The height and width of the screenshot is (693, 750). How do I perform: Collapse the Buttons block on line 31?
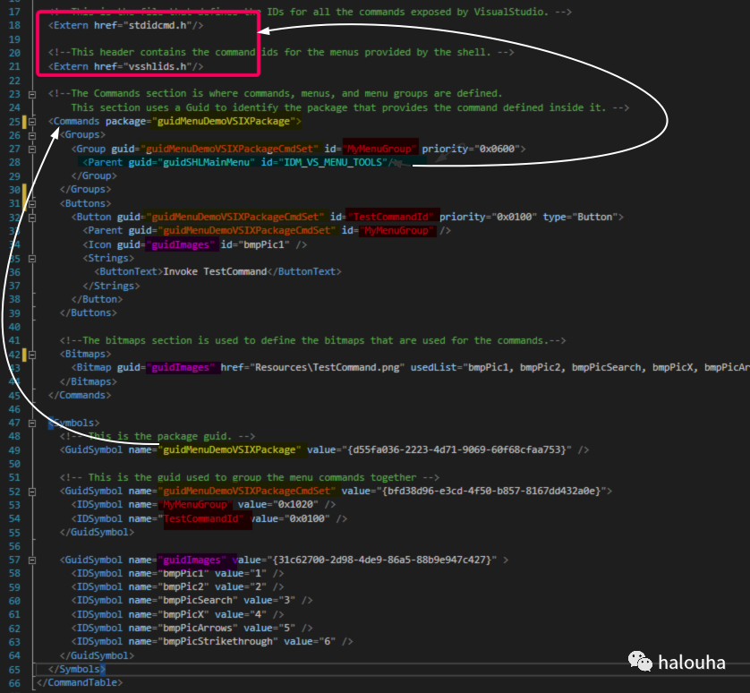[33, 203]
